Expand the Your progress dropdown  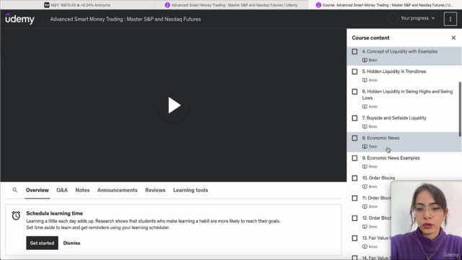pyautogui.click(x=417, y=18)
